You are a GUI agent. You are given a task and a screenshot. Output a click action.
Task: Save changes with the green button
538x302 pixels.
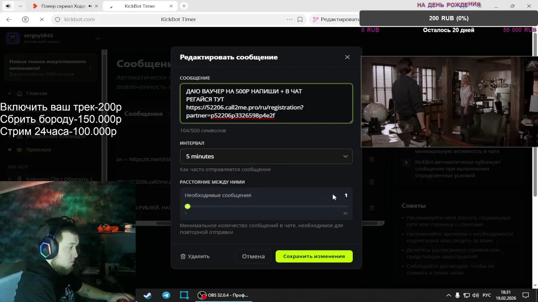coord(314,256)
